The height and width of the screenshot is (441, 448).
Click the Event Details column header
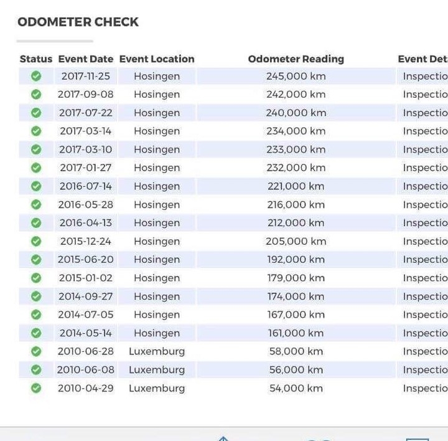click(x=423, y=59)
